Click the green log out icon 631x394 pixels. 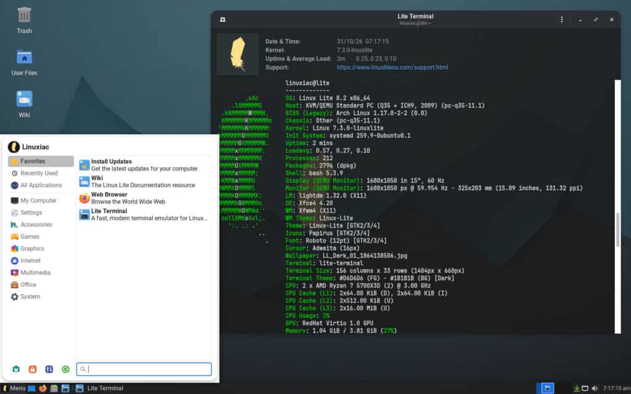tap(65, 369)
